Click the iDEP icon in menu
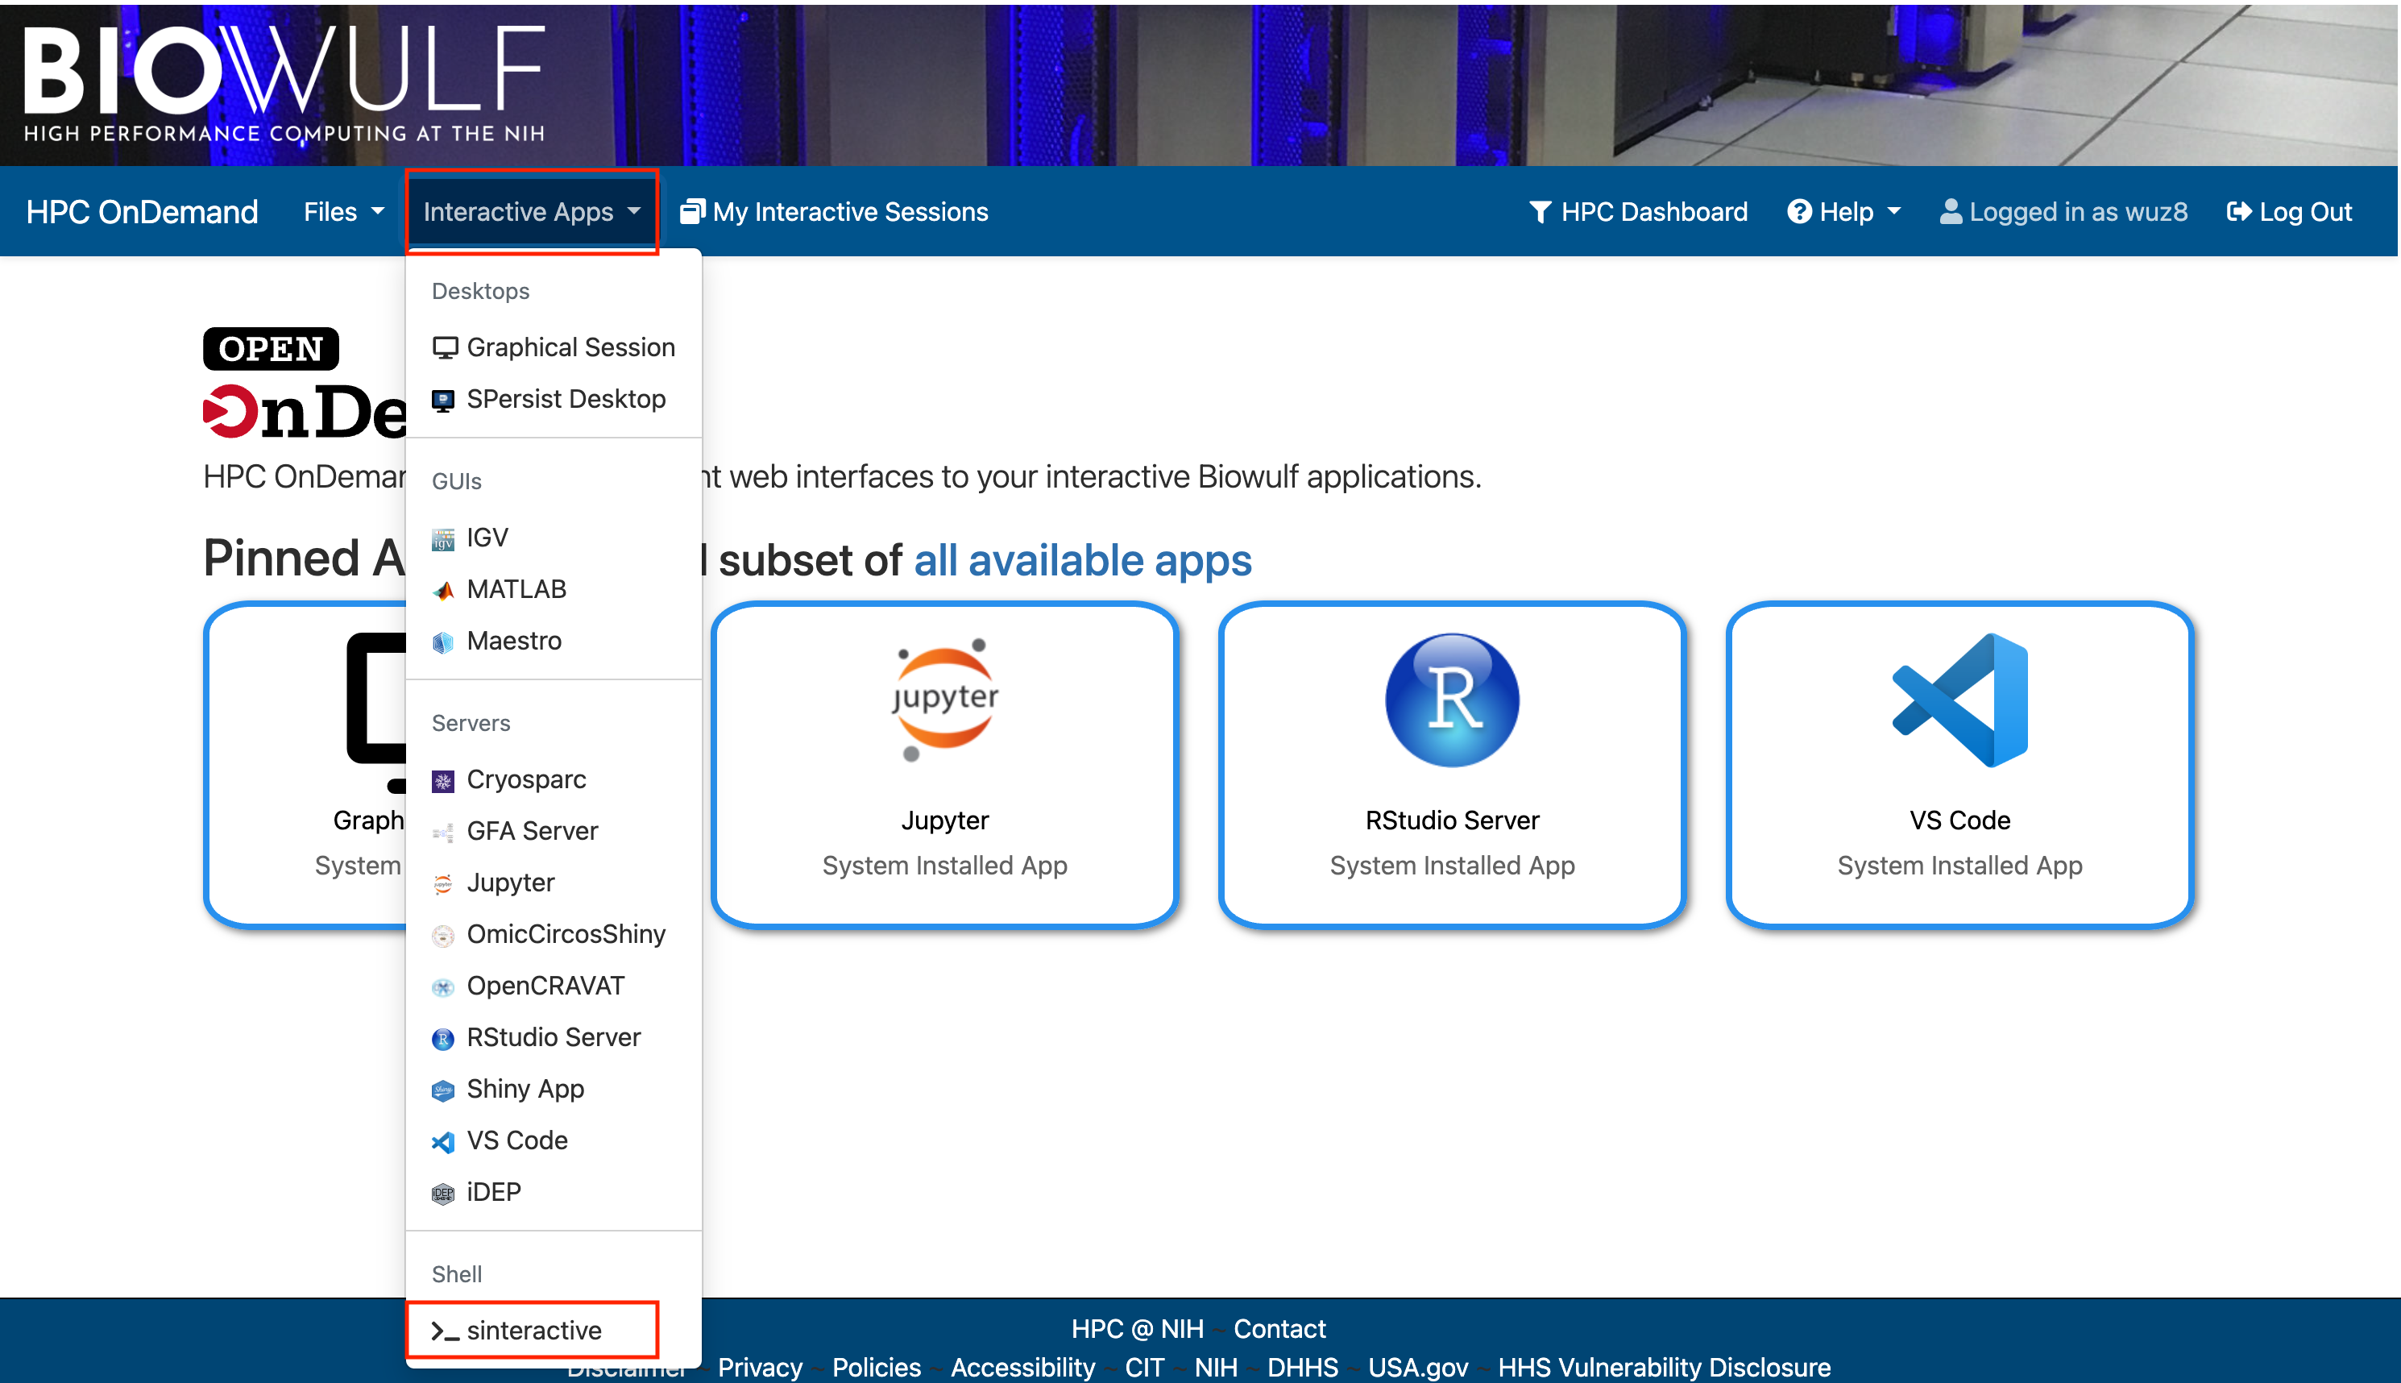 (x=443, y=1193)
